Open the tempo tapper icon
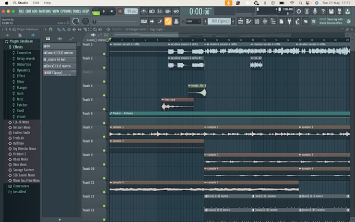The height and width of the screenshot is (222, 355). (x=298, y=21)
